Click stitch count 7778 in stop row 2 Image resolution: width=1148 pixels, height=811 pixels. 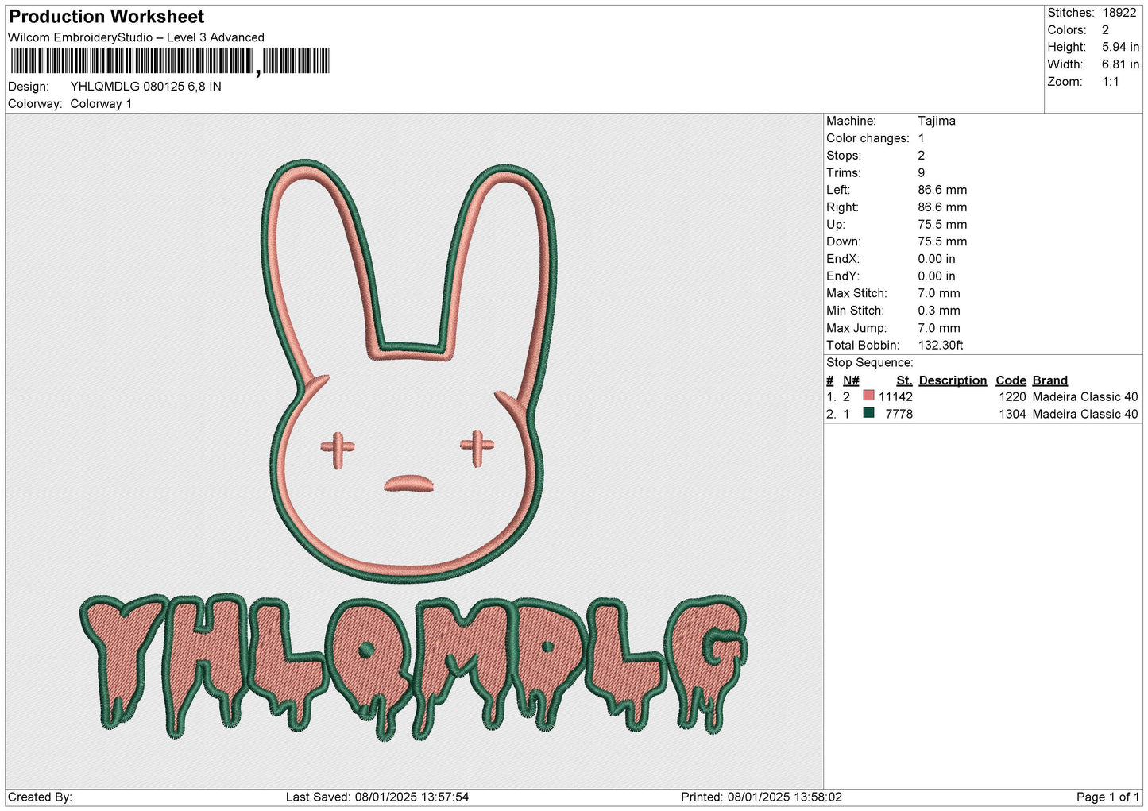tap(899, 414)
